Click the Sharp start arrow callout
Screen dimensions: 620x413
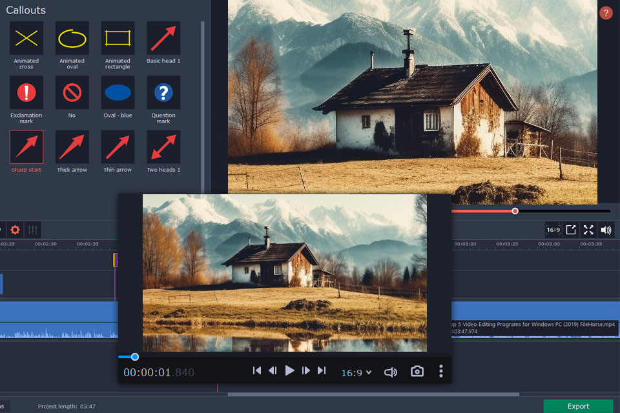pos(26,147)
